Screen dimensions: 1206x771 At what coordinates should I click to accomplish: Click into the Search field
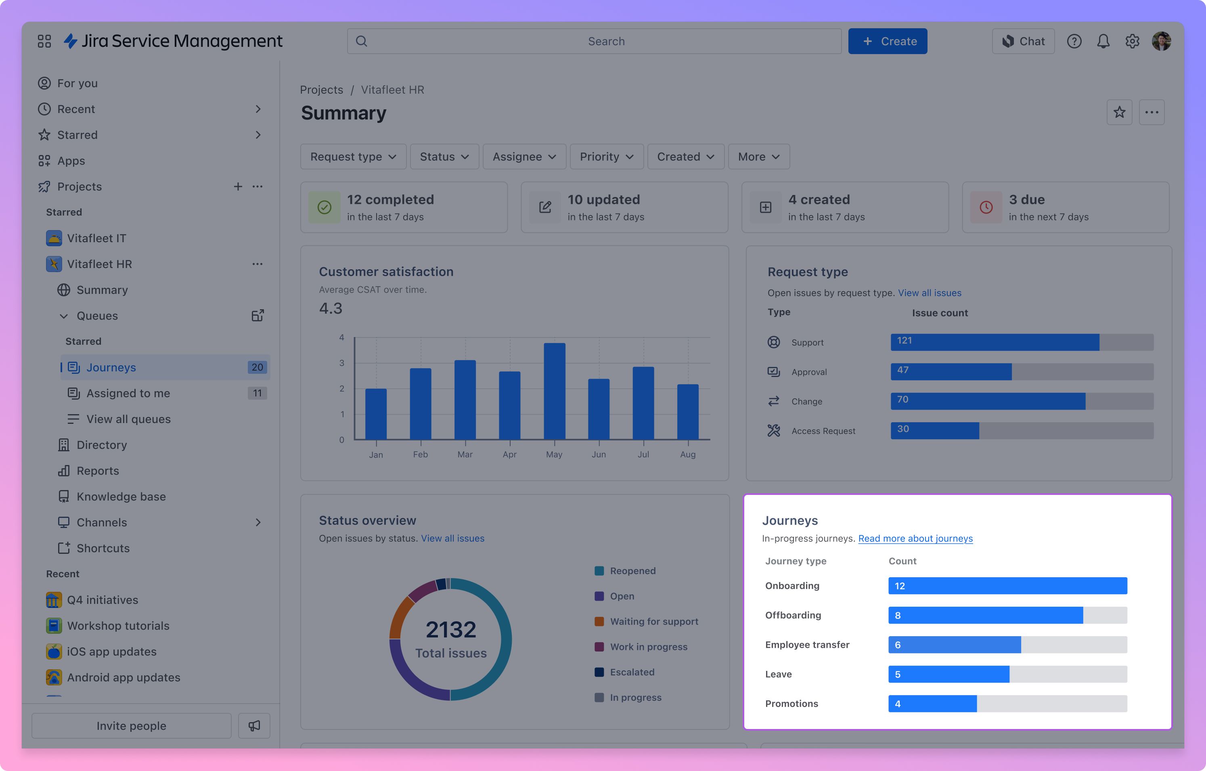(x=594, y=41)
